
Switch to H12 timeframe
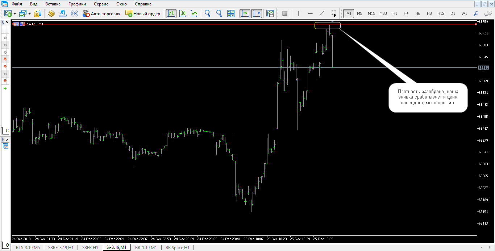(441, 13)
